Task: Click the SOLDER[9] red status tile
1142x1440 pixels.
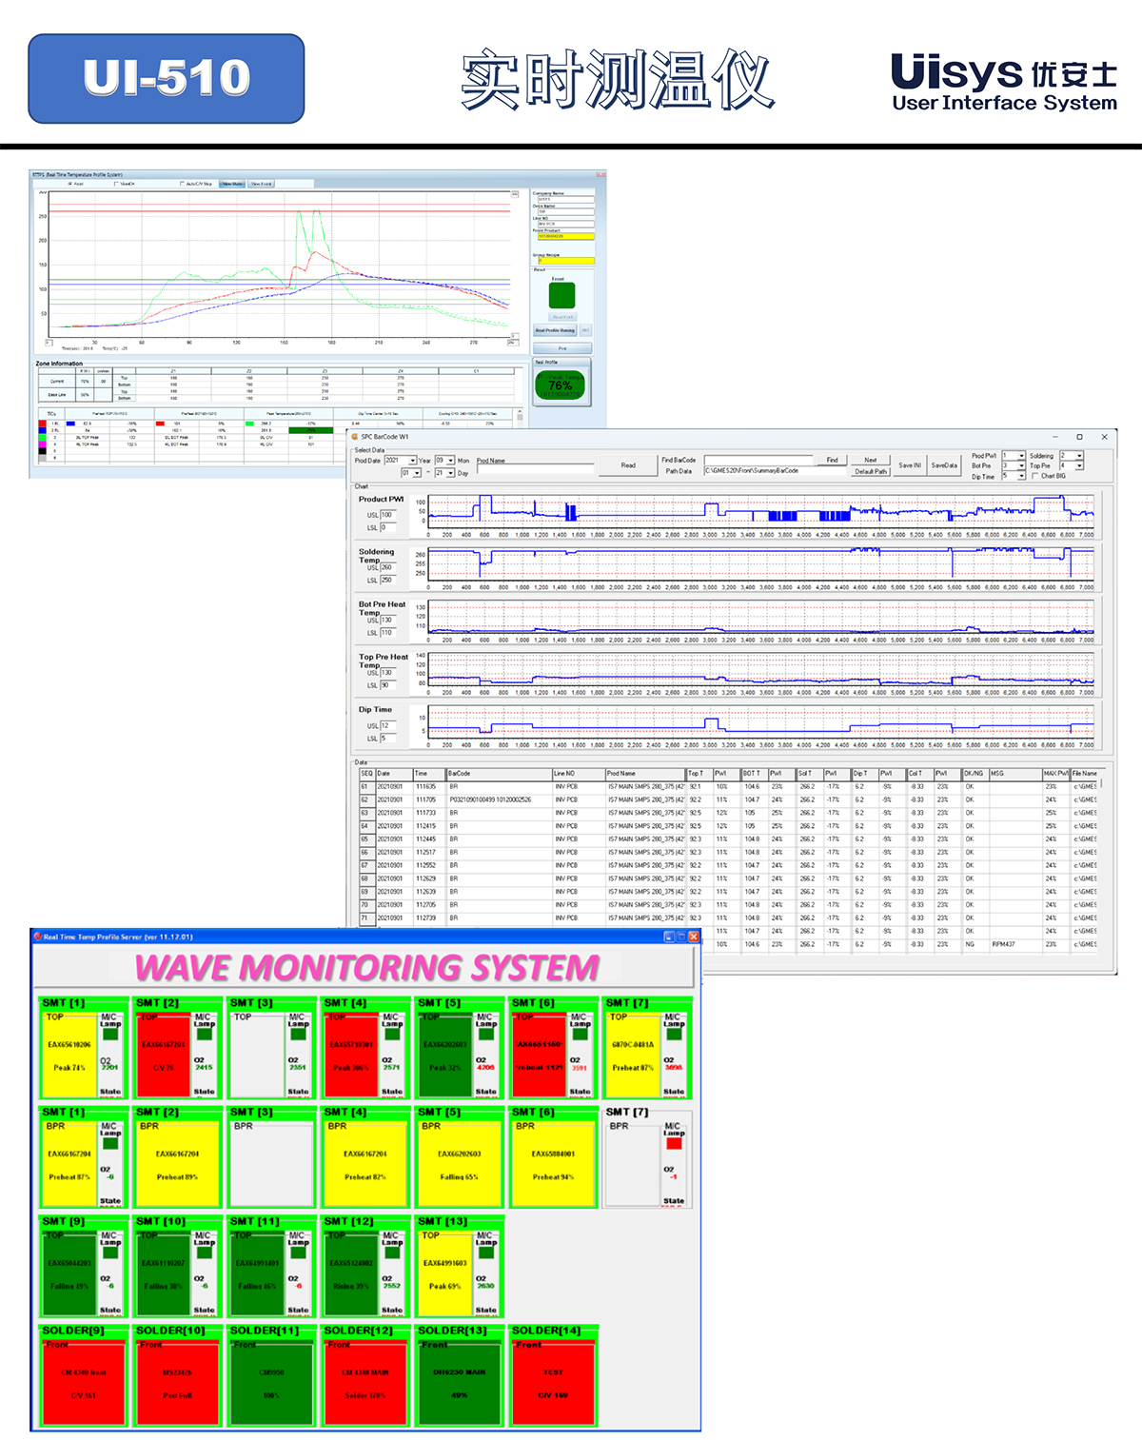Action: point(84,1383)
